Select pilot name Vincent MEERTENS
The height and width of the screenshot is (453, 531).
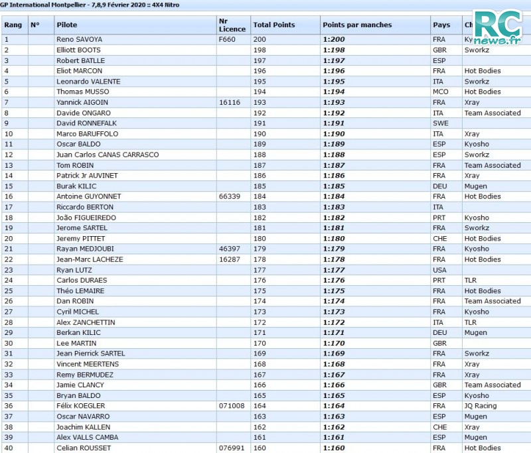click(88, 365)
